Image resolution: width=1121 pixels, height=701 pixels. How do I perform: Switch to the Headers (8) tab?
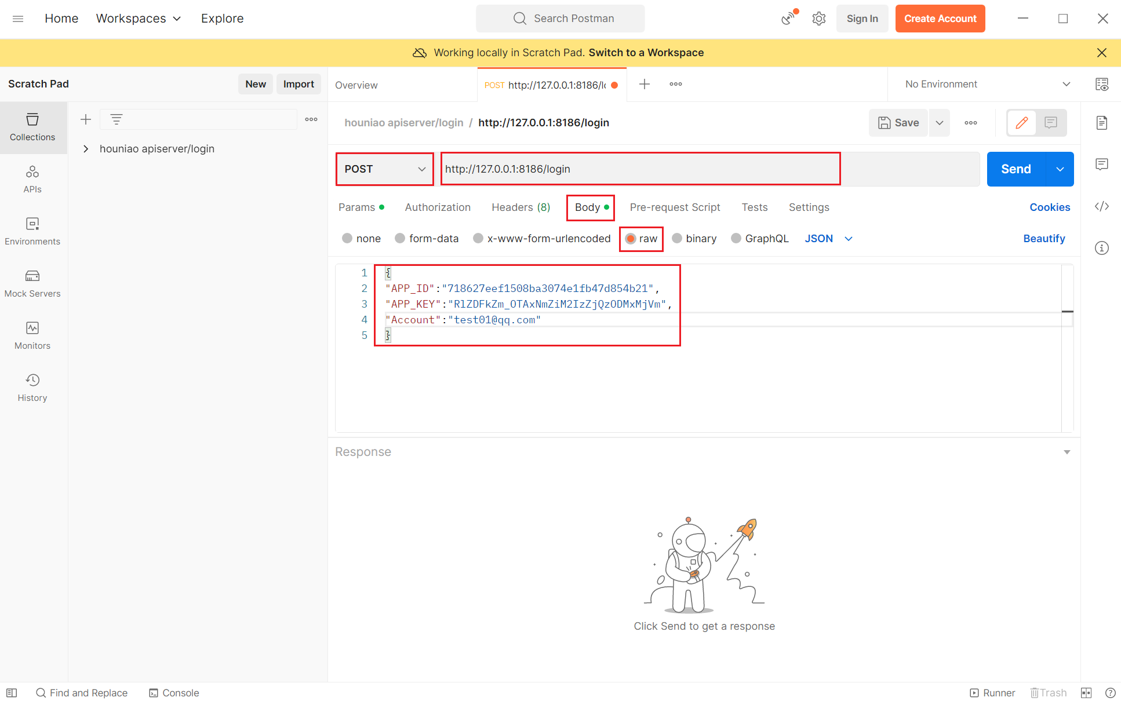[x=521, y=207]
